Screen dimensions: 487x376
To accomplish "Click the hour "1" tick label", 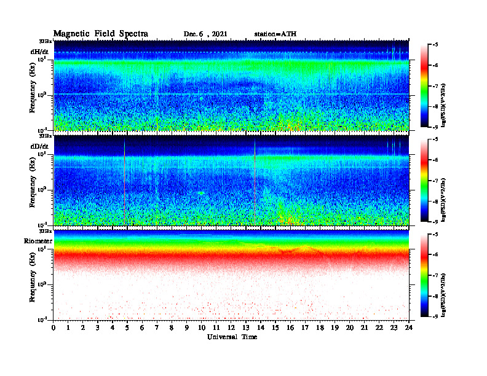I will point(68,328).
